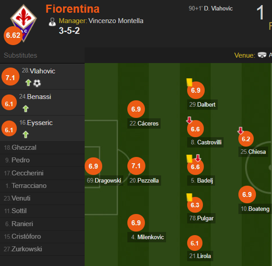Open manager Vincenzo Montella's profile
This screenshot has width=272, height=266.
(x=116, y=21)
